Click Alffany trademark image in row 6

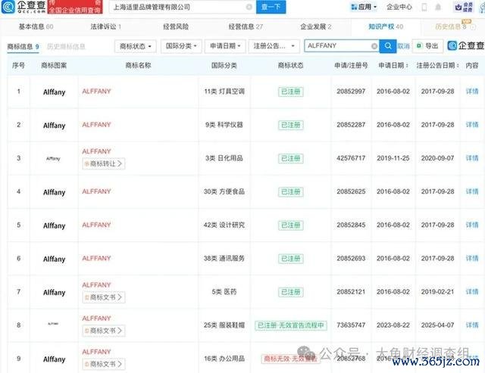coord(54,259)
